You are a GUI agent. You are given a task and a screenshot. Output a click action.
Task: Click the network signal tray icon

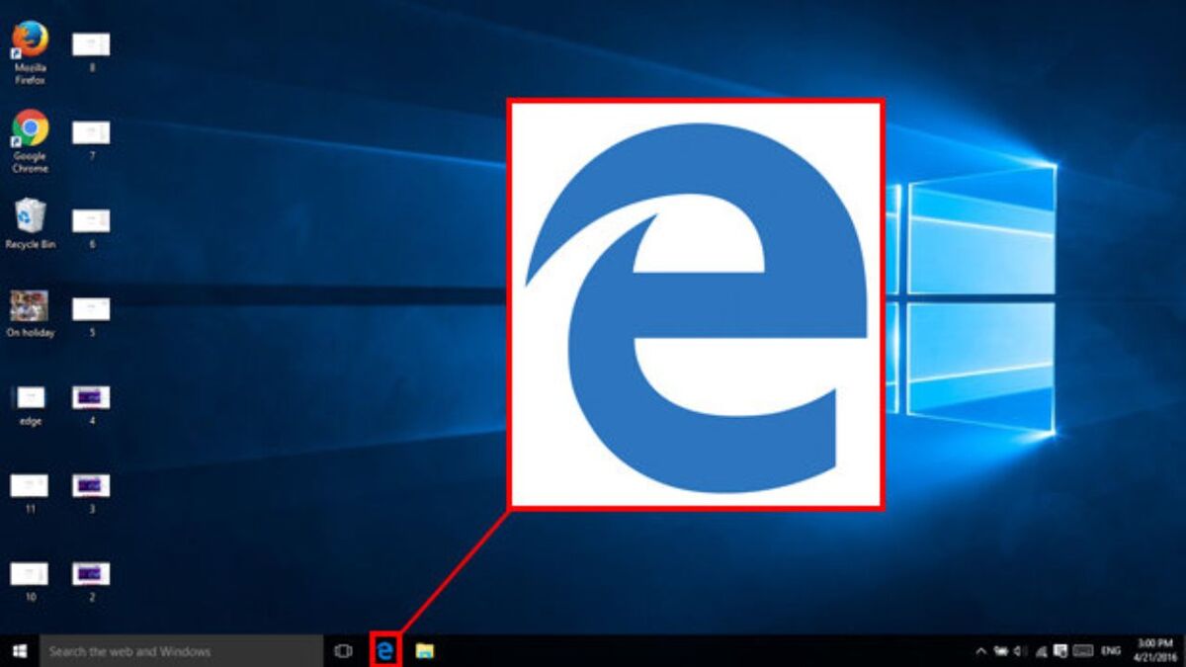point(1042,651)
